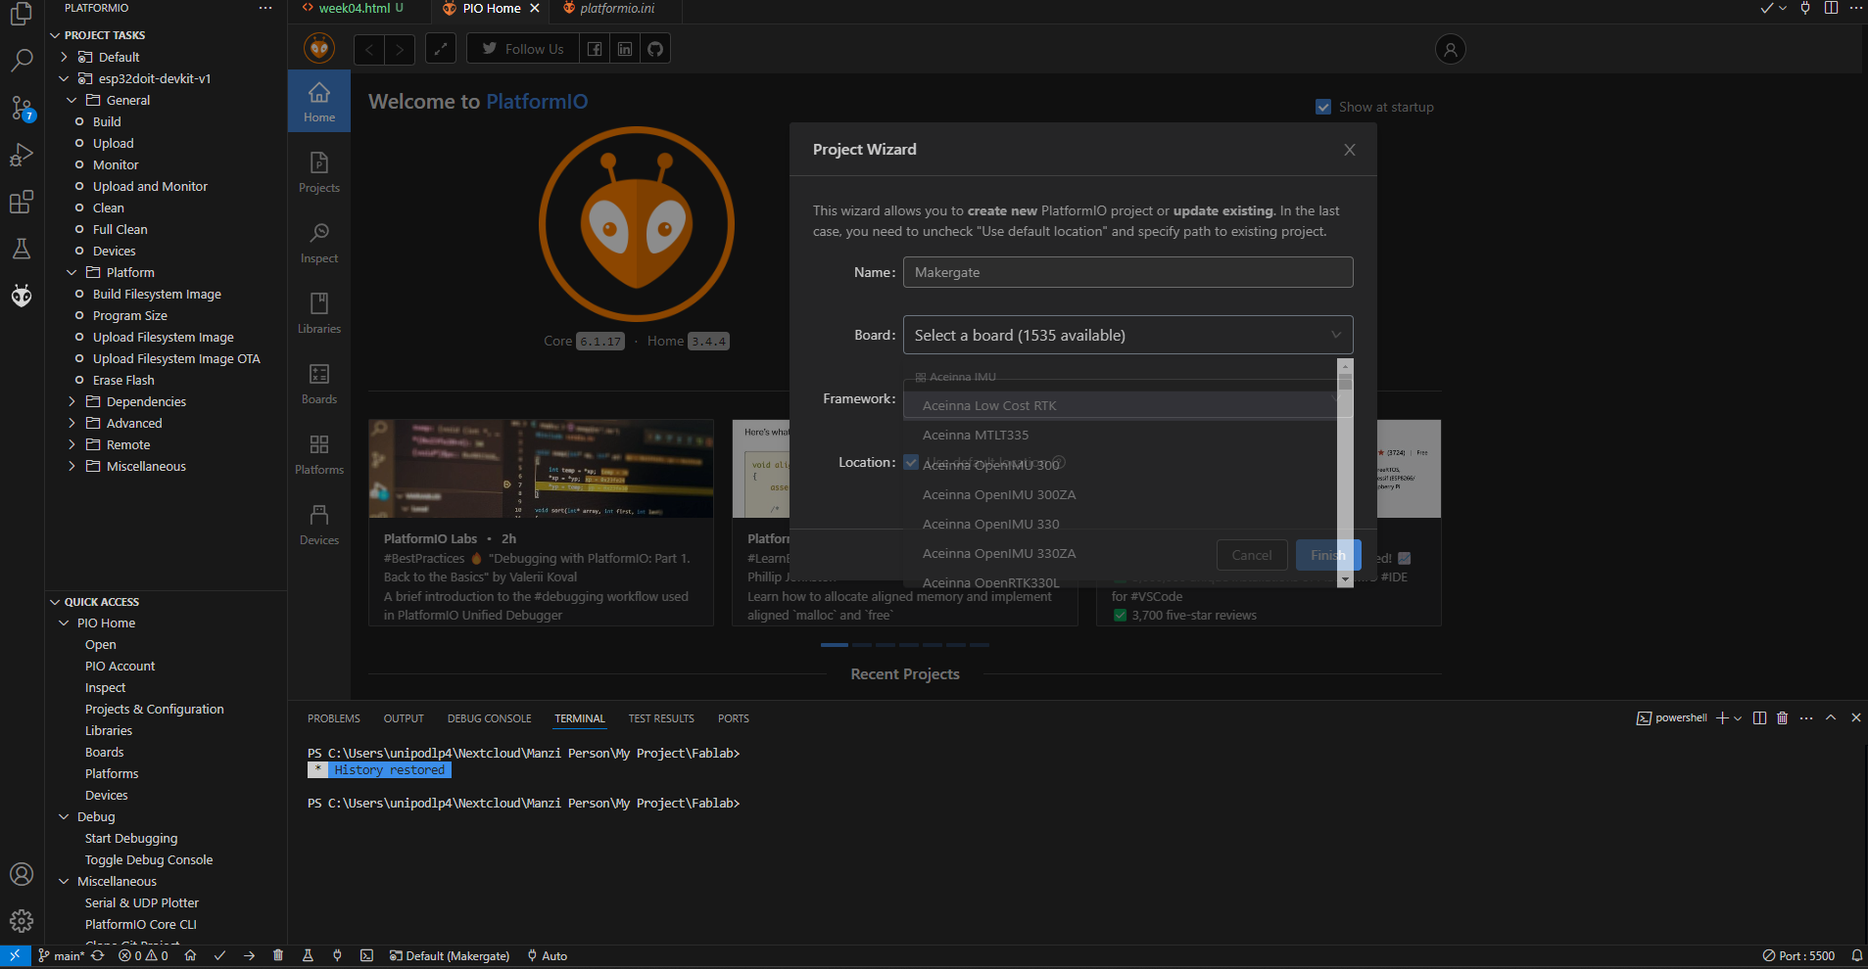Click the expand fullscreen icon in PIO toolbar
This screenshot has height=969, width=1868.
coord(441,49)
